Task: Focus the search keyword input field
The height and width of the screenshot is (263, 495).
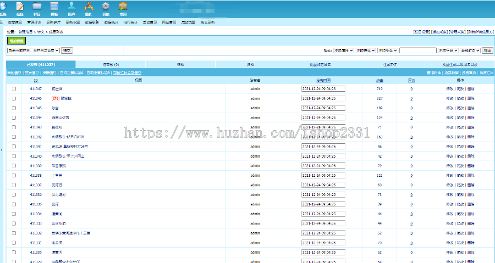Action: pyautogui.click(x=417, y=51)
